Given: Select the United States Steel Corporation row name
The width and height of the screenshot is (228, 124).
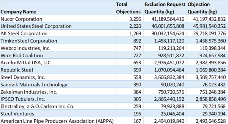Looking at the screenshot, I should (x=36, y=26).
